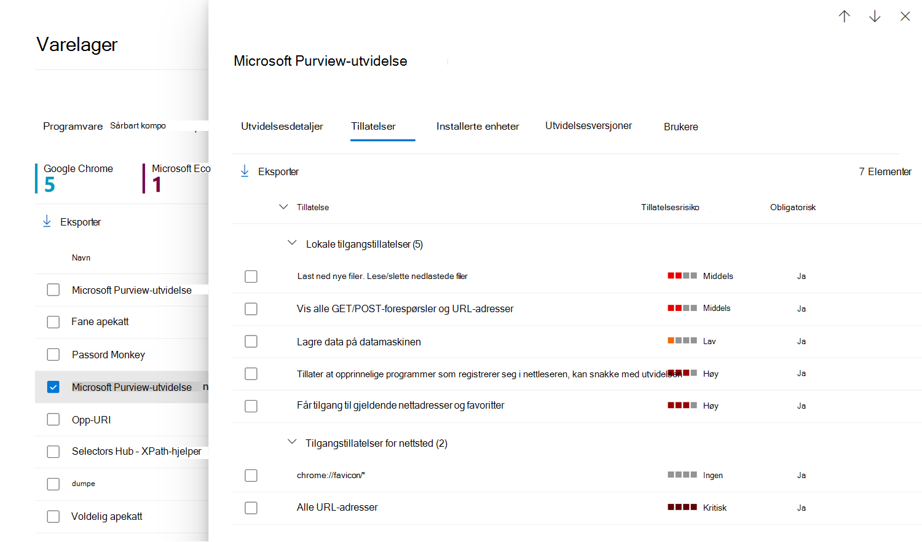This screenshot has width=922, height=542.
Task: Tick the 'dumpe' checkbox
Action: pos(53,484)
